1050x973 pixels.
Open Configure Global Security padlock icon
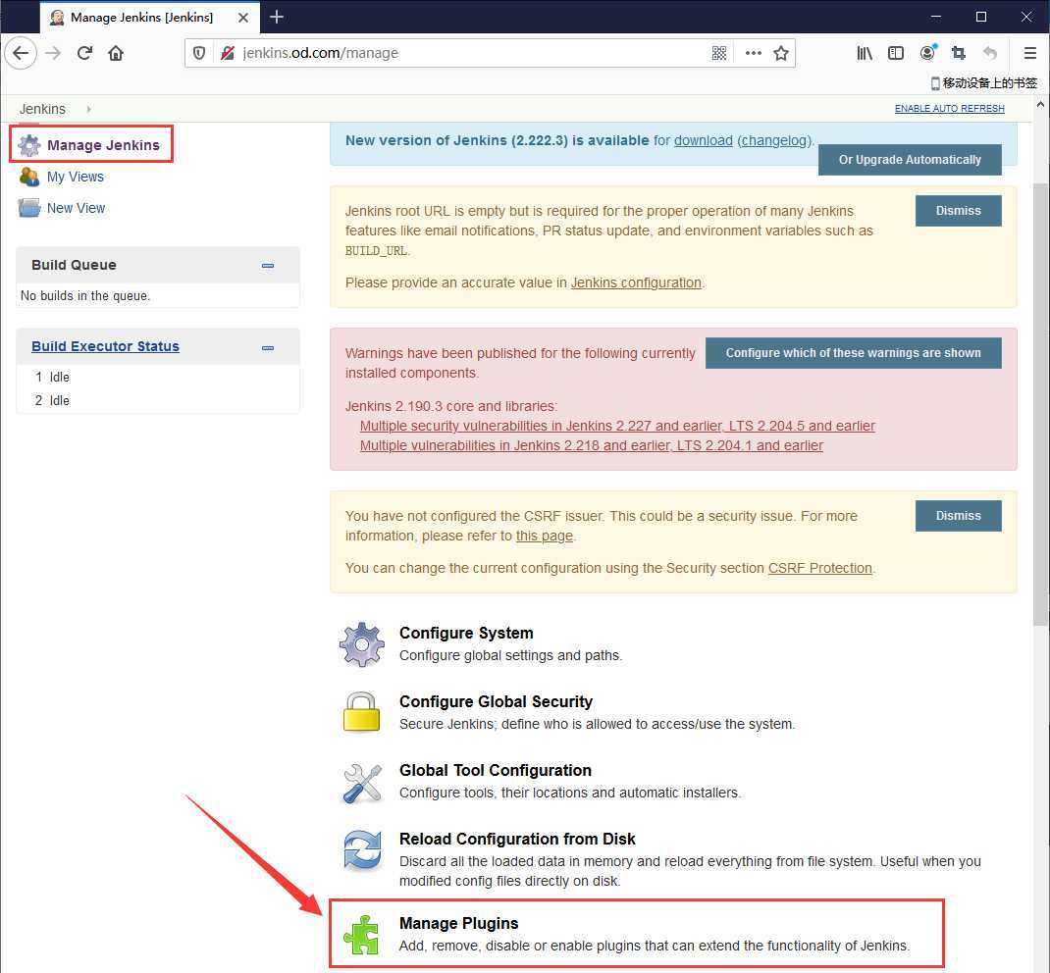(361, 712)
